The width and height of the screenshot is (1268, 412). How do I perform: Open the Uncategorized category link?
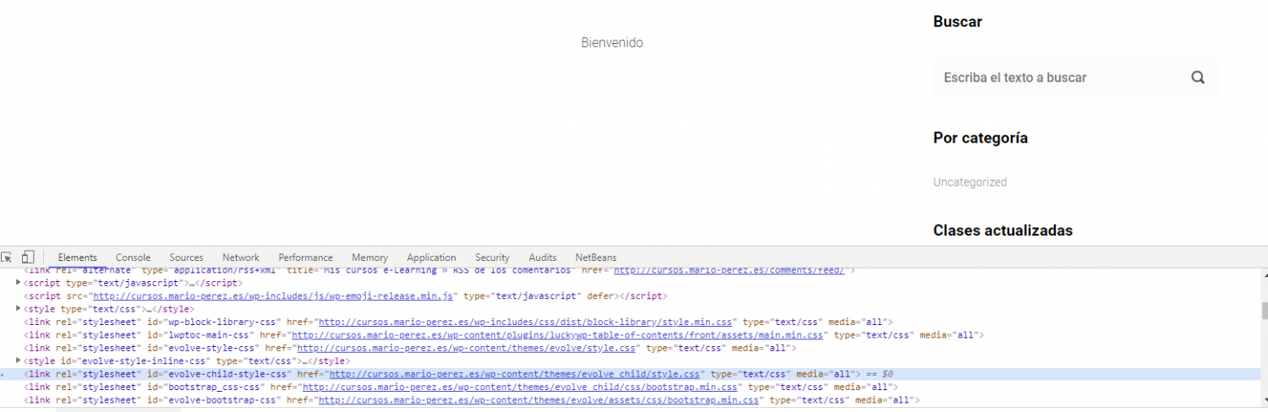tap(970, 182)
